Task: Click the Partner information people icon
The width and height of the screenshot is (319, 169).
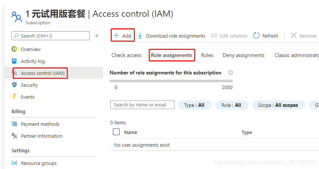Action: tap(14, 136)
